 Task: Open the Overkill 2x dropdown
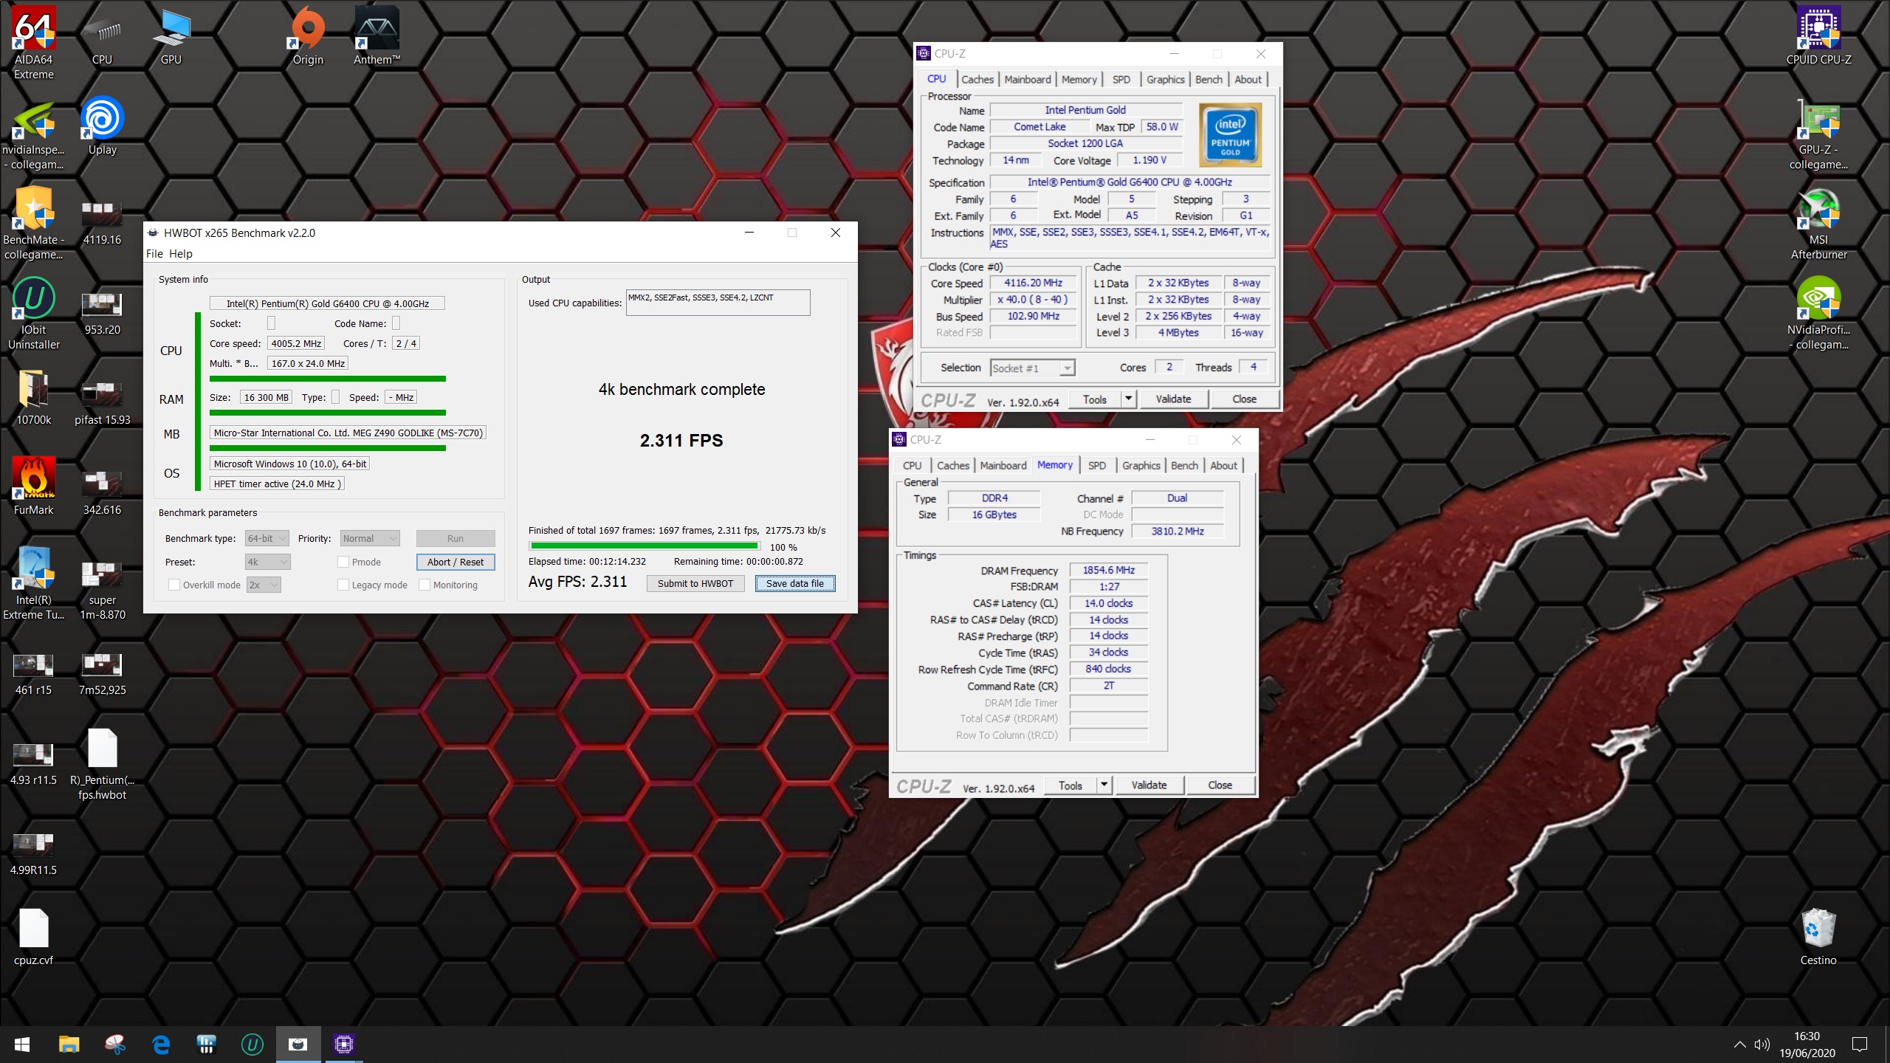tap(264, 585)
